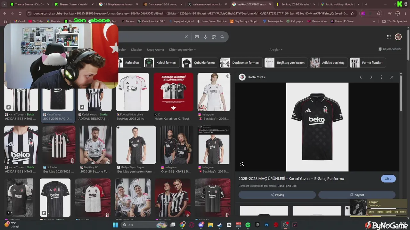Open the Luma Dream Machine bookmark
Image resolution: width=410 pixels, height=230 pixels.
pyautogui.click(x=212, y=21)
